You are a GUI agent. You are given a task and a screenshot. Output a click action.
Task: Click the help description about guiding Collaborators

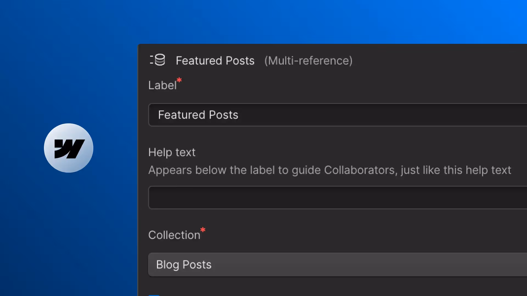click(x=329, y=170)
